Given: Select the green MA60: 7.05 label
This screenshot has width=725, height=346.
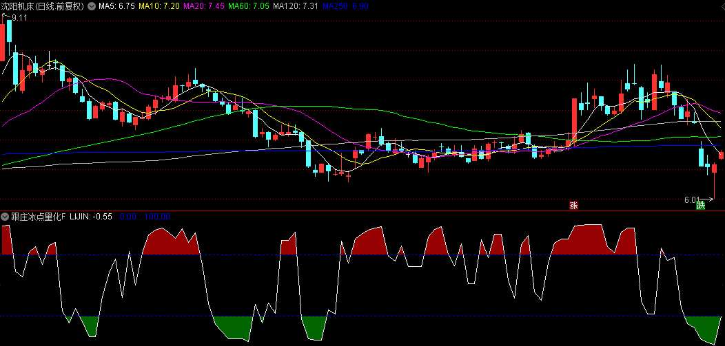Looking at the screenshot, I should click(x=249, y=6).
